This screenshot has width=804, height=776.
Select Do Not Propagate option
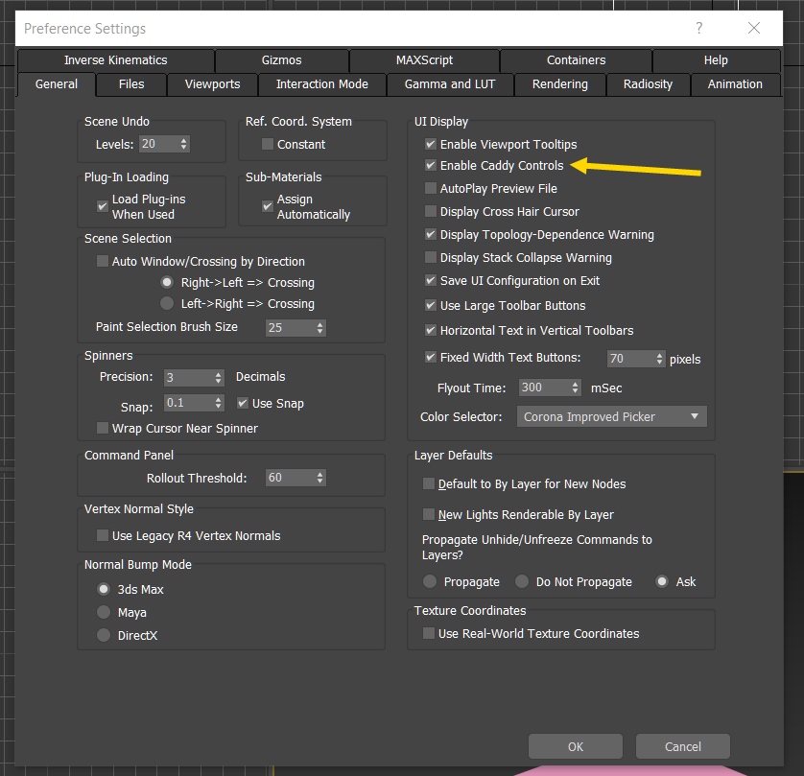pos(522,581)
